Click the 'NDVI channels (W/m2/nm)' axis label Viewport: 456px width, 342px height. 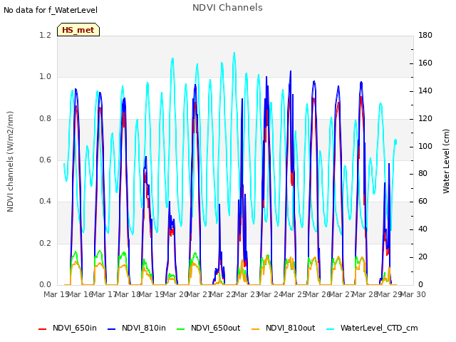[10, 162]
